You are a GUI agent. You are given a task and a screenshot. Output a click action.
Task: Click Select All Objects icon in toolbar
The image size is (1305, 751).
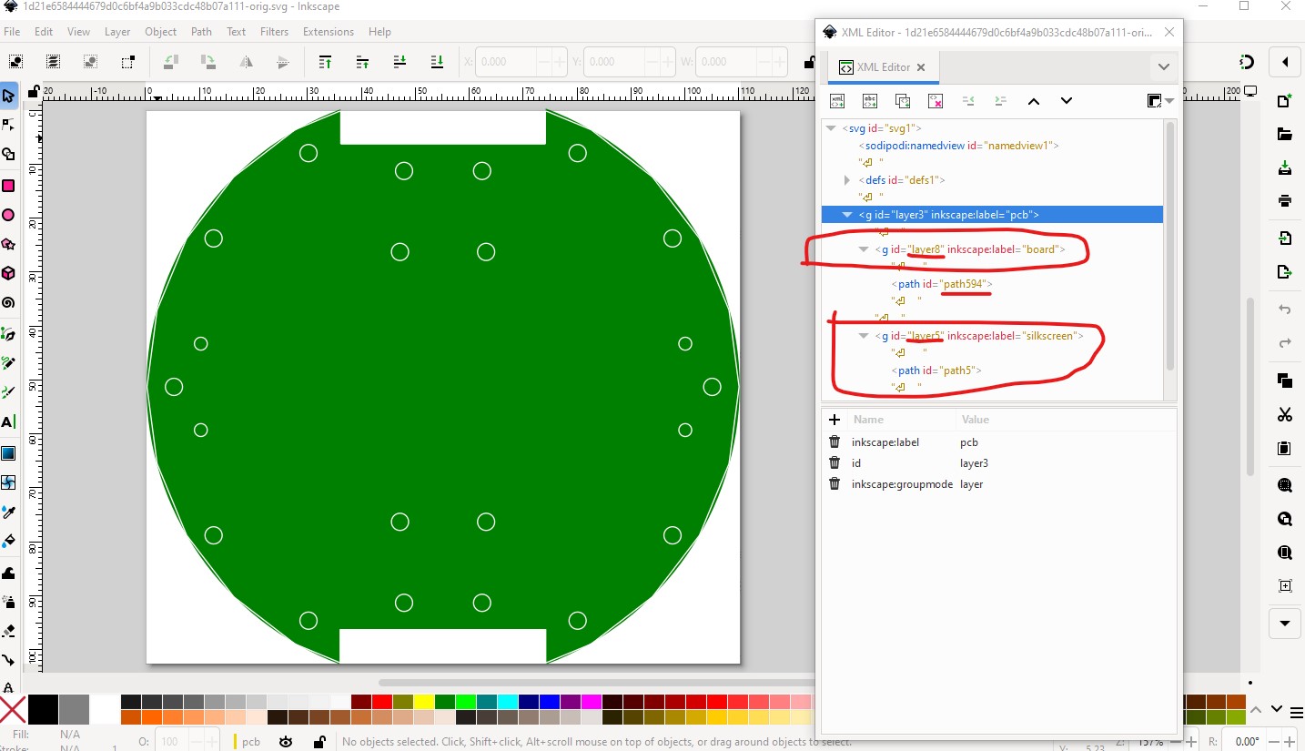(x=15, y=62)
